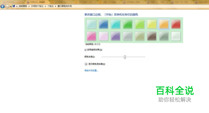Screen dimensions: 209x113
Task: Open the 外观和个性化 breadcrumb
Action: pyautogui.click(x=37, y=6)
